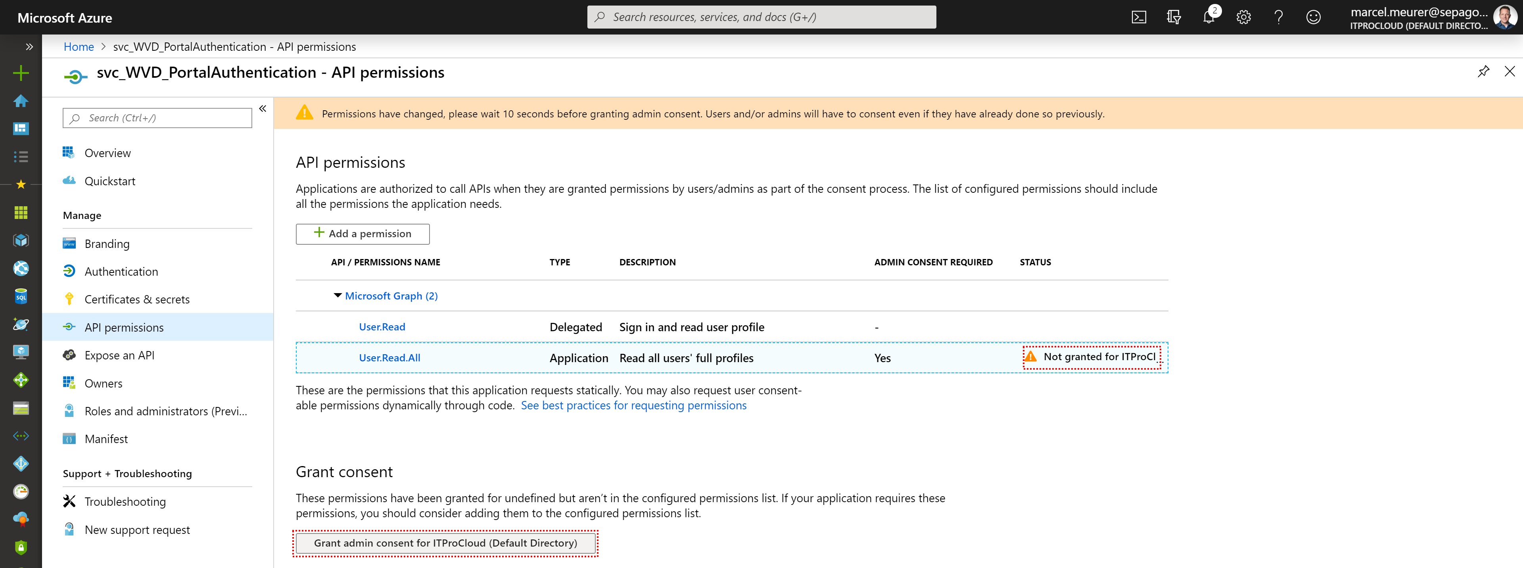Collapse the app resource menu pane
Image resolution: width=1523 pixels, height=568 pixels.
[x=263, y=109]
